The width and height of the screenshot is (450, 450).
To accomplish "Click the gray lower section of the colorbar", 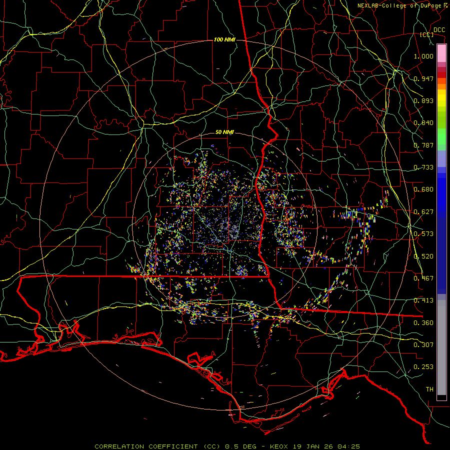I will point(441,347).
